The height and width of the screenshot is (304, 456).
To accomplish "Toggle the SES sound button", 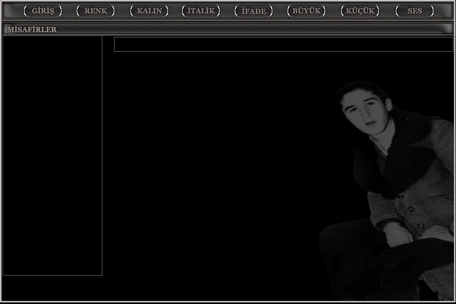I will (x=414, y=11).
